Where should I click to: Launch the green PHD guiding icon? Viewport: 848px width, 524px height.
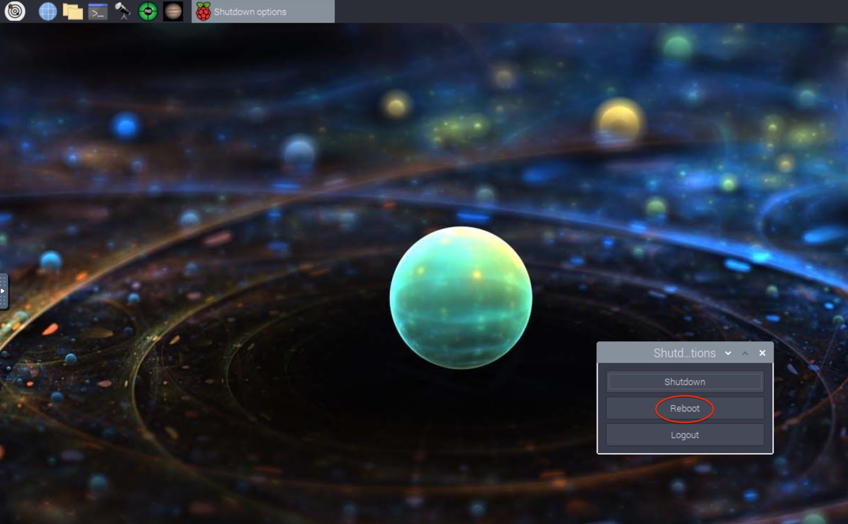(148, 11)
